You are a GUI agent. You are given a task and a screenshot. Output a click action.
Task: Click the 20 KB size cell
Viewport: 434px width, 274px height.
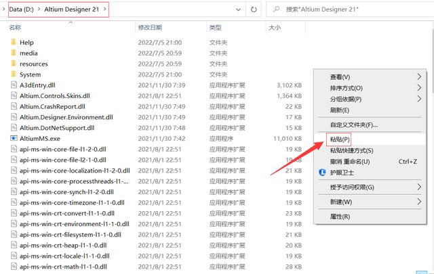(294, 246)
